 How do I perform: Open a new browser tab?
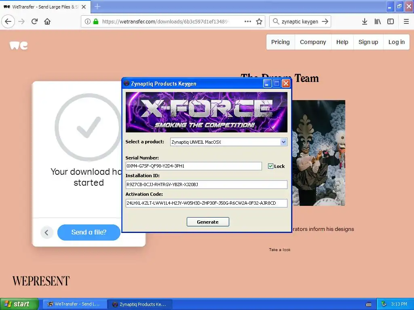(x=97, y=6)
